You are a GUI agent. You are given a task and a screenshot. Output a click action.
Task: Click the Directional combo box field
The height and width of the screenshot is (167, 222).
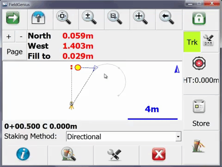(123, 136)
